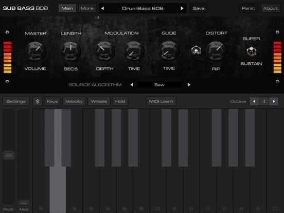Select previous source algorithm
Image resolution: width=284 pixels, height=213 pixels.
tap(132, 84)
